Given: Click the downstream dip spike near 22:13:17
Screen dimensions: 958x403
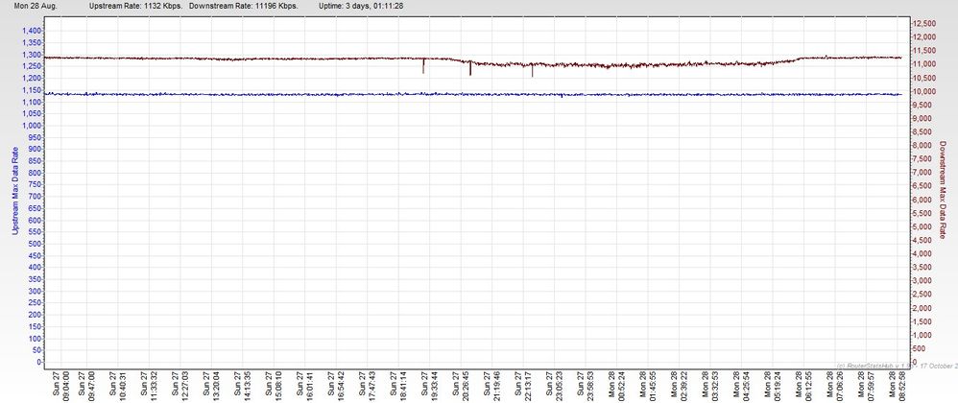Looking at the screenshot, I should 533,70.
